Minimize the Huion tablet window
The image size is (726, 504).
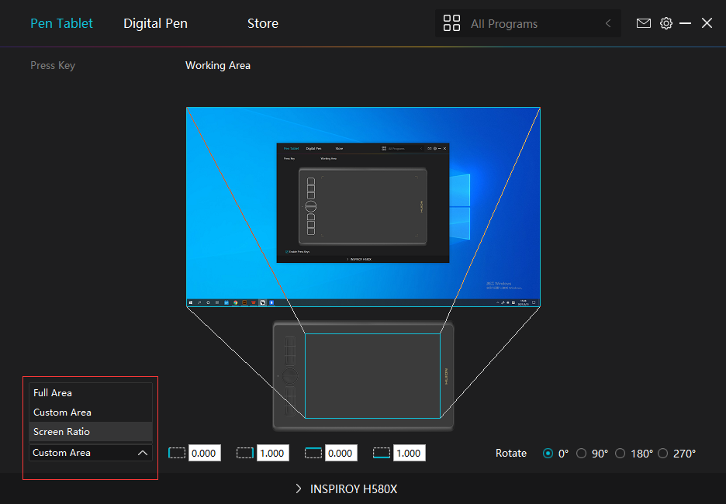685,23
